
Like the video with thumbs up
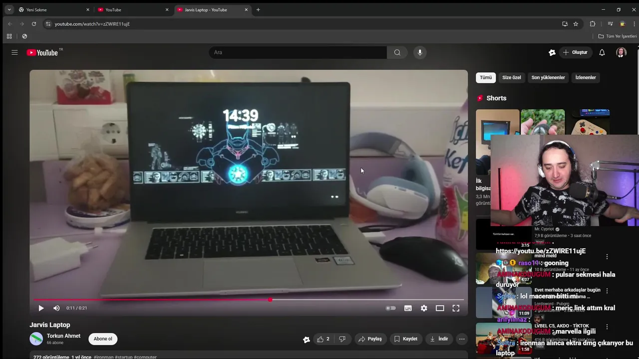tap(323, 339)
